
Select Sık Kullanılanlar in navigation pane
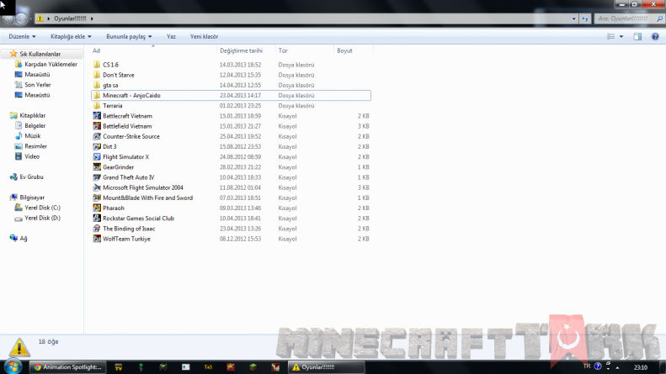[40, 54]
